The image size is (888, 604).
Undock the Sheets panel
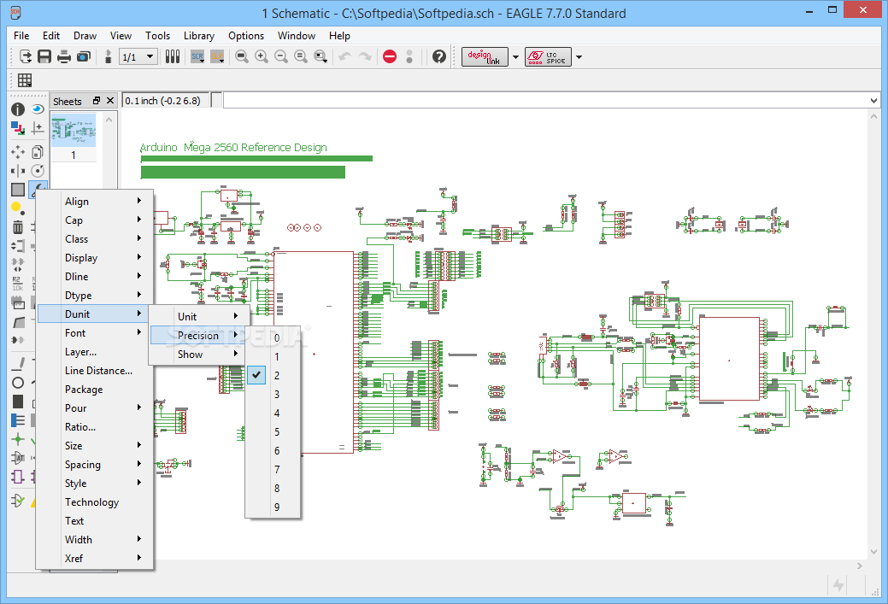pos(97,101)
